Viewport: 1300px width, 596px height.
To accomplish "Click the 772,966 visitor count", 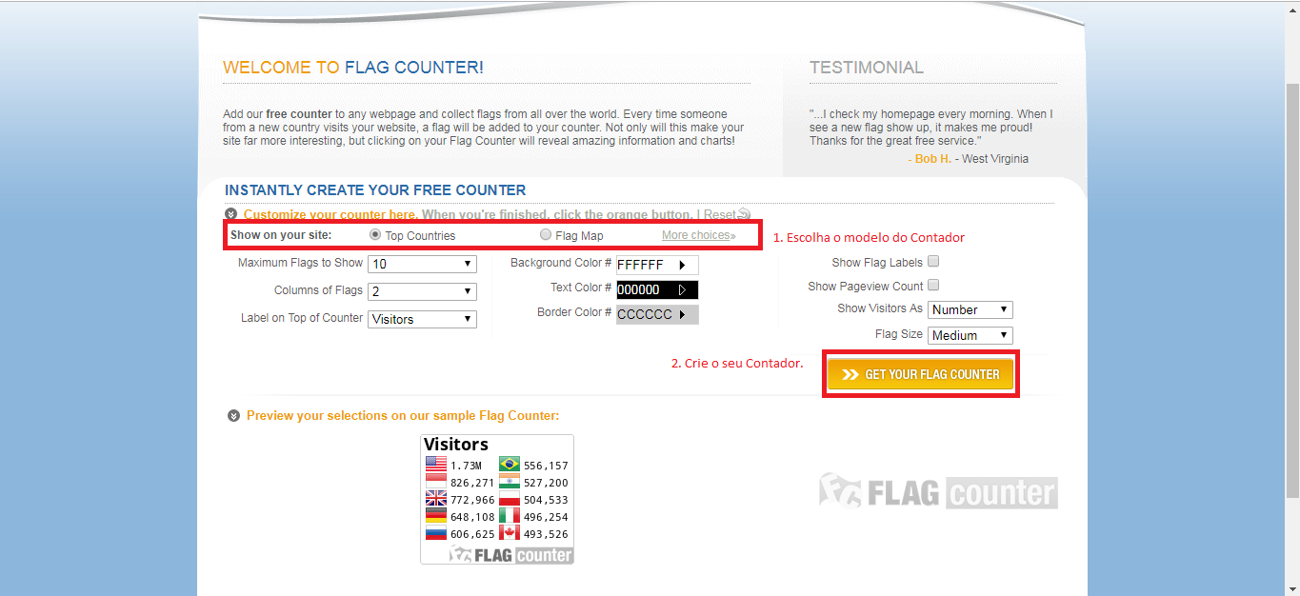I will click(x=472, y=500).
